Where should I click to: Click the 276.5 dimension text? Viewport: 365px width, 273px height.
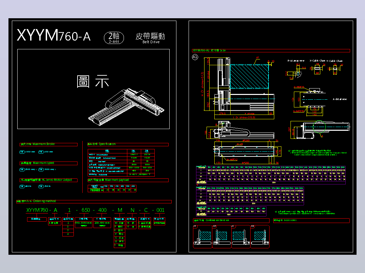click(222, 114)
